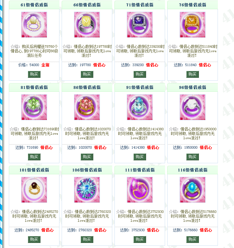Screen dimensions: 234x248
Task: Click the 61级 pearl ring image
Action: click(x=34, y=25)
